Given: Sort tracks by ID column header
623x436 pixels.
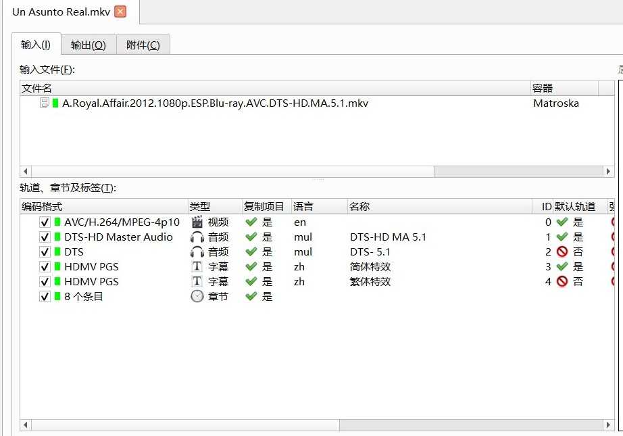Looking at the screenshot, I should point(543,207).
